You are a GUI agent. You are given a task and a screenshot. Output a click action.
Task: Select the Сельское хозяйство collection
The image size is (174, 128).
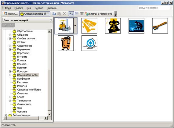[29, 90]
